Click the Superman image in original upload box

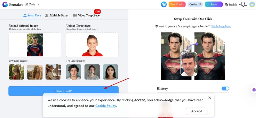click(35, 45)
